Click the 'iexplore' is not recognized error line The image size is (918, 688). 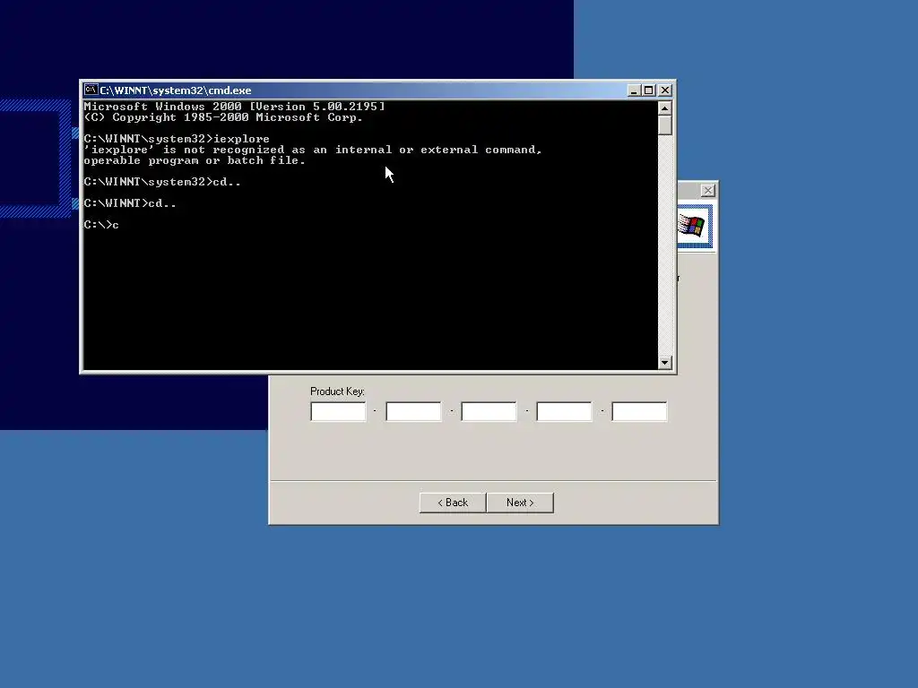pyautogui.click(x=313, y=150)
